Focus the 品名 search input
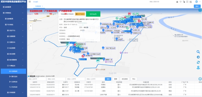Screen dimensions: 202x97 [56, 79]
